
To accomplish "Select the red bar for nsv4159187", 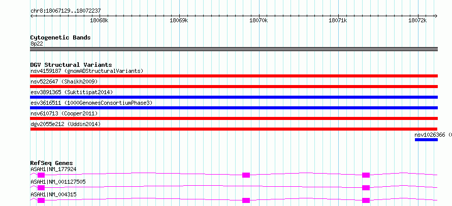I will tap(234, 76).
